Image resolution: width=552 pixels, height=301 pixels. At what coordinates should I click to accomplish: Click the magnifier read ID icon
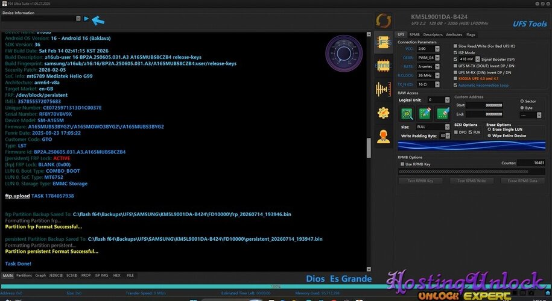407,113
